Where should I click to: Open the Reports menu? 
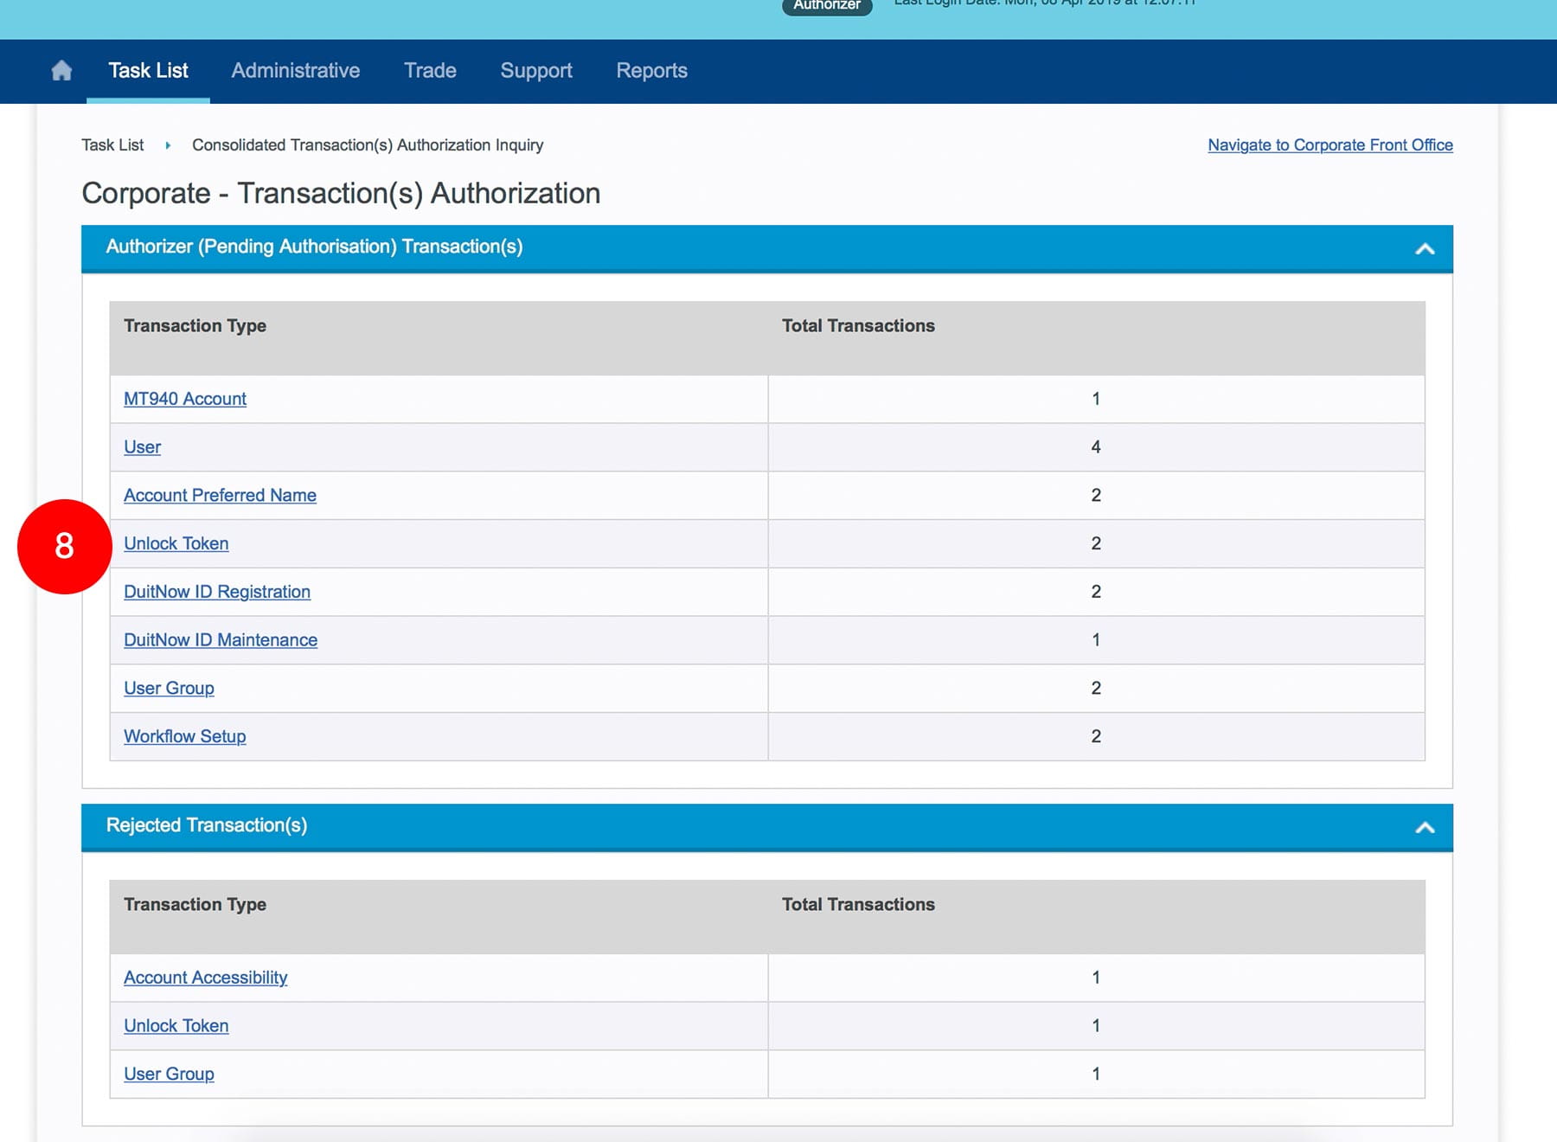pos(651,71)
